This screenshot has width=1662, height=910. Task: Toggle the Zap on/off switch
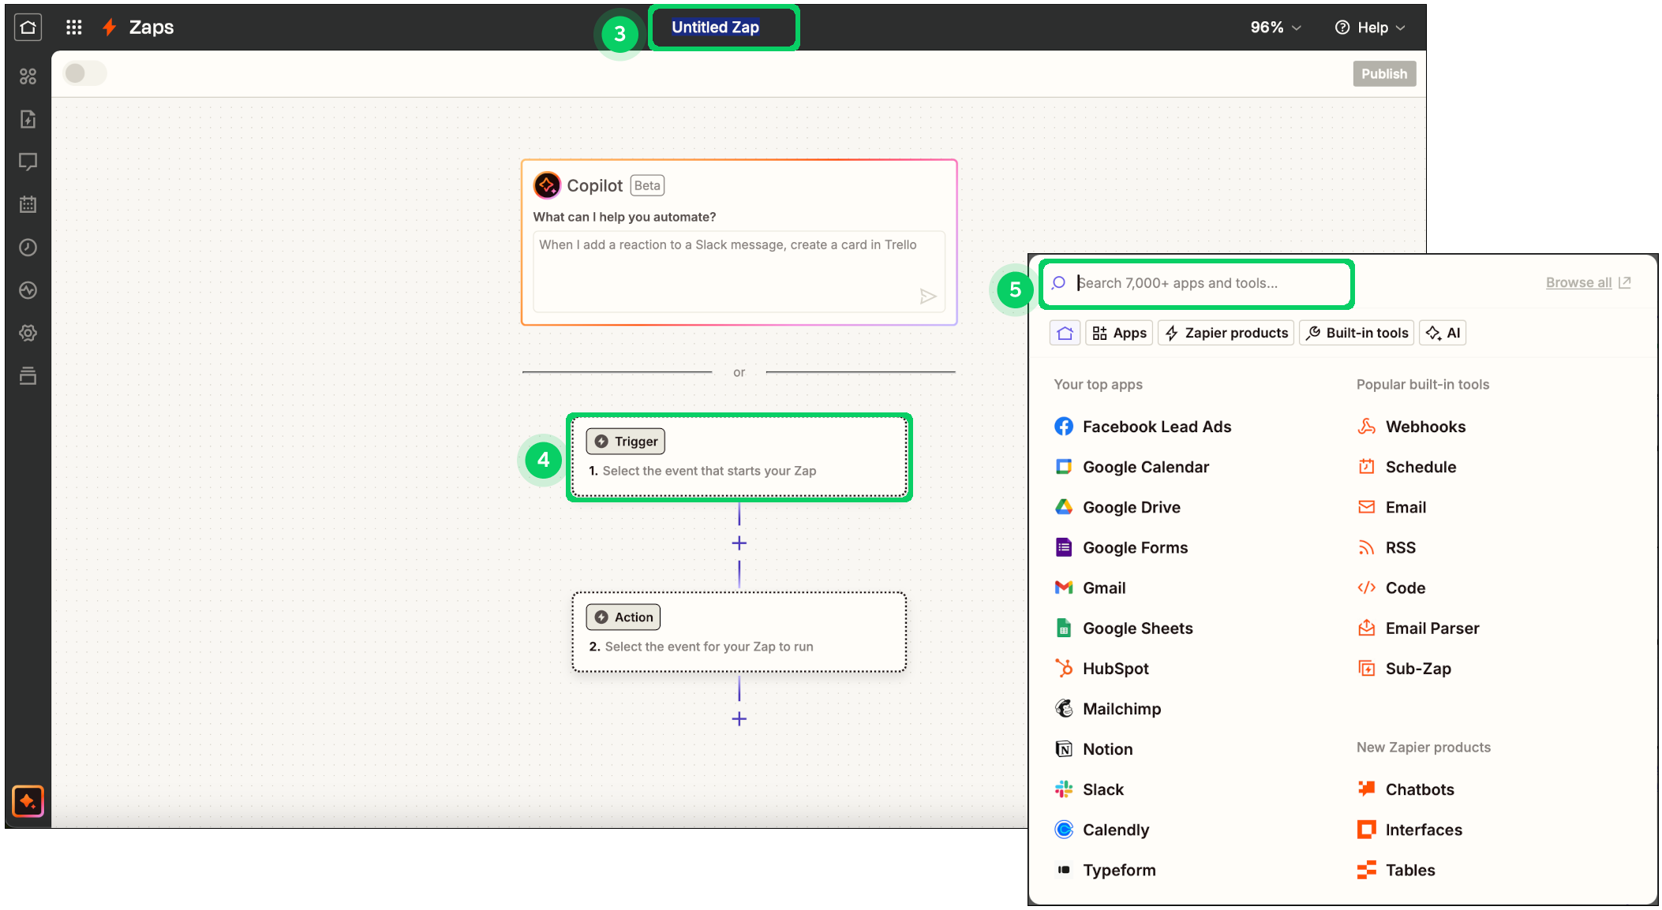point(84,73)
